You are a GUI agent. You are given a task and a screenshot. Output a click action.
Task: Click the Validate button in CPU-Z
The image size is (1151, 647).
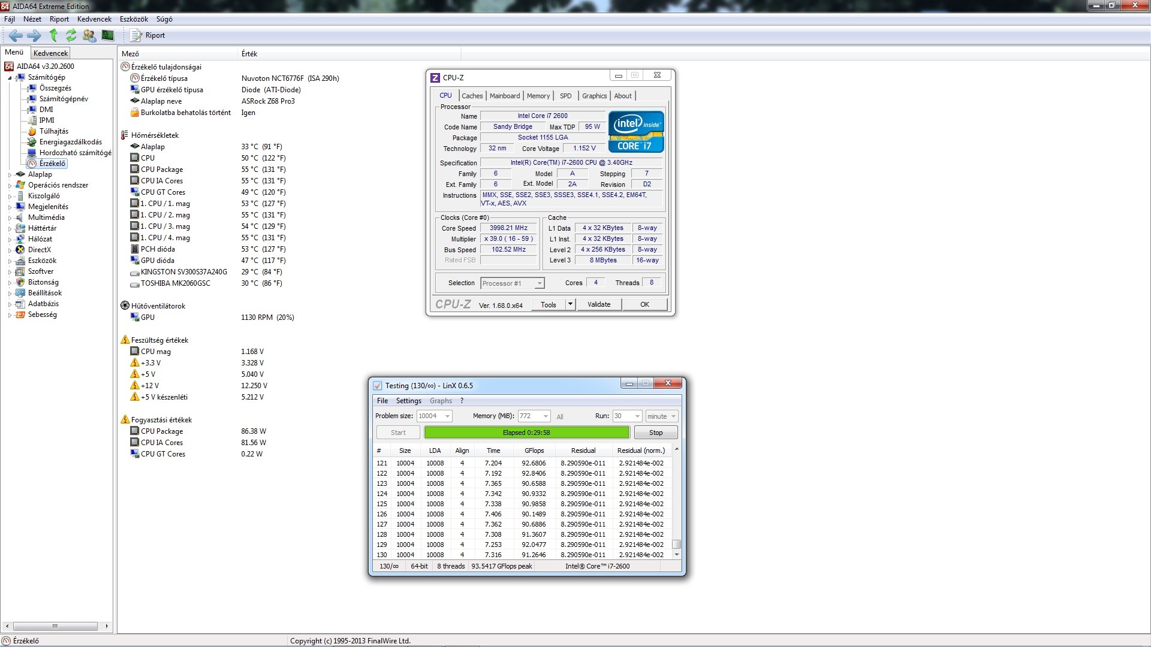tap(598, 304)
